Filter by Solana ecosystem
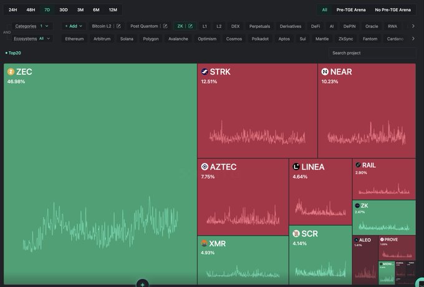 click(127, 39)
